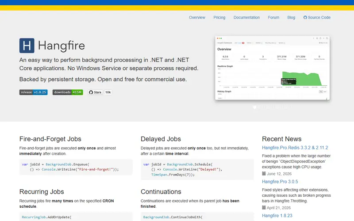The width and height of the screenshot is (354, 221).
Task: Open the Hangfire 1.8.23 news link
Action: pos(277,216)
